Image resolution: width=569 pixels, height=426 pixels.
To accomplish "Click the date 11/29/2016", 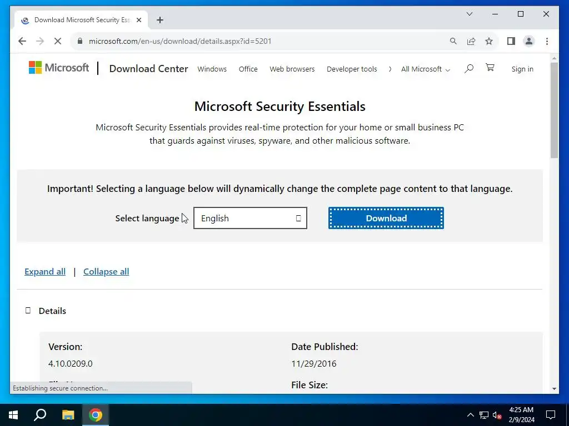I will tap(314, 364).
